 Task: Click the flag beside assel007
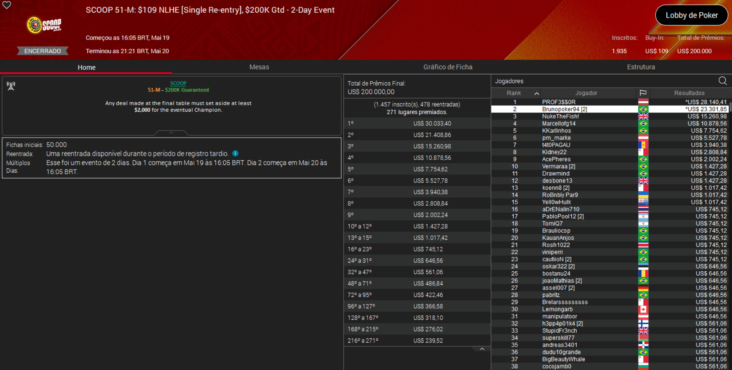tap(643, 288)
